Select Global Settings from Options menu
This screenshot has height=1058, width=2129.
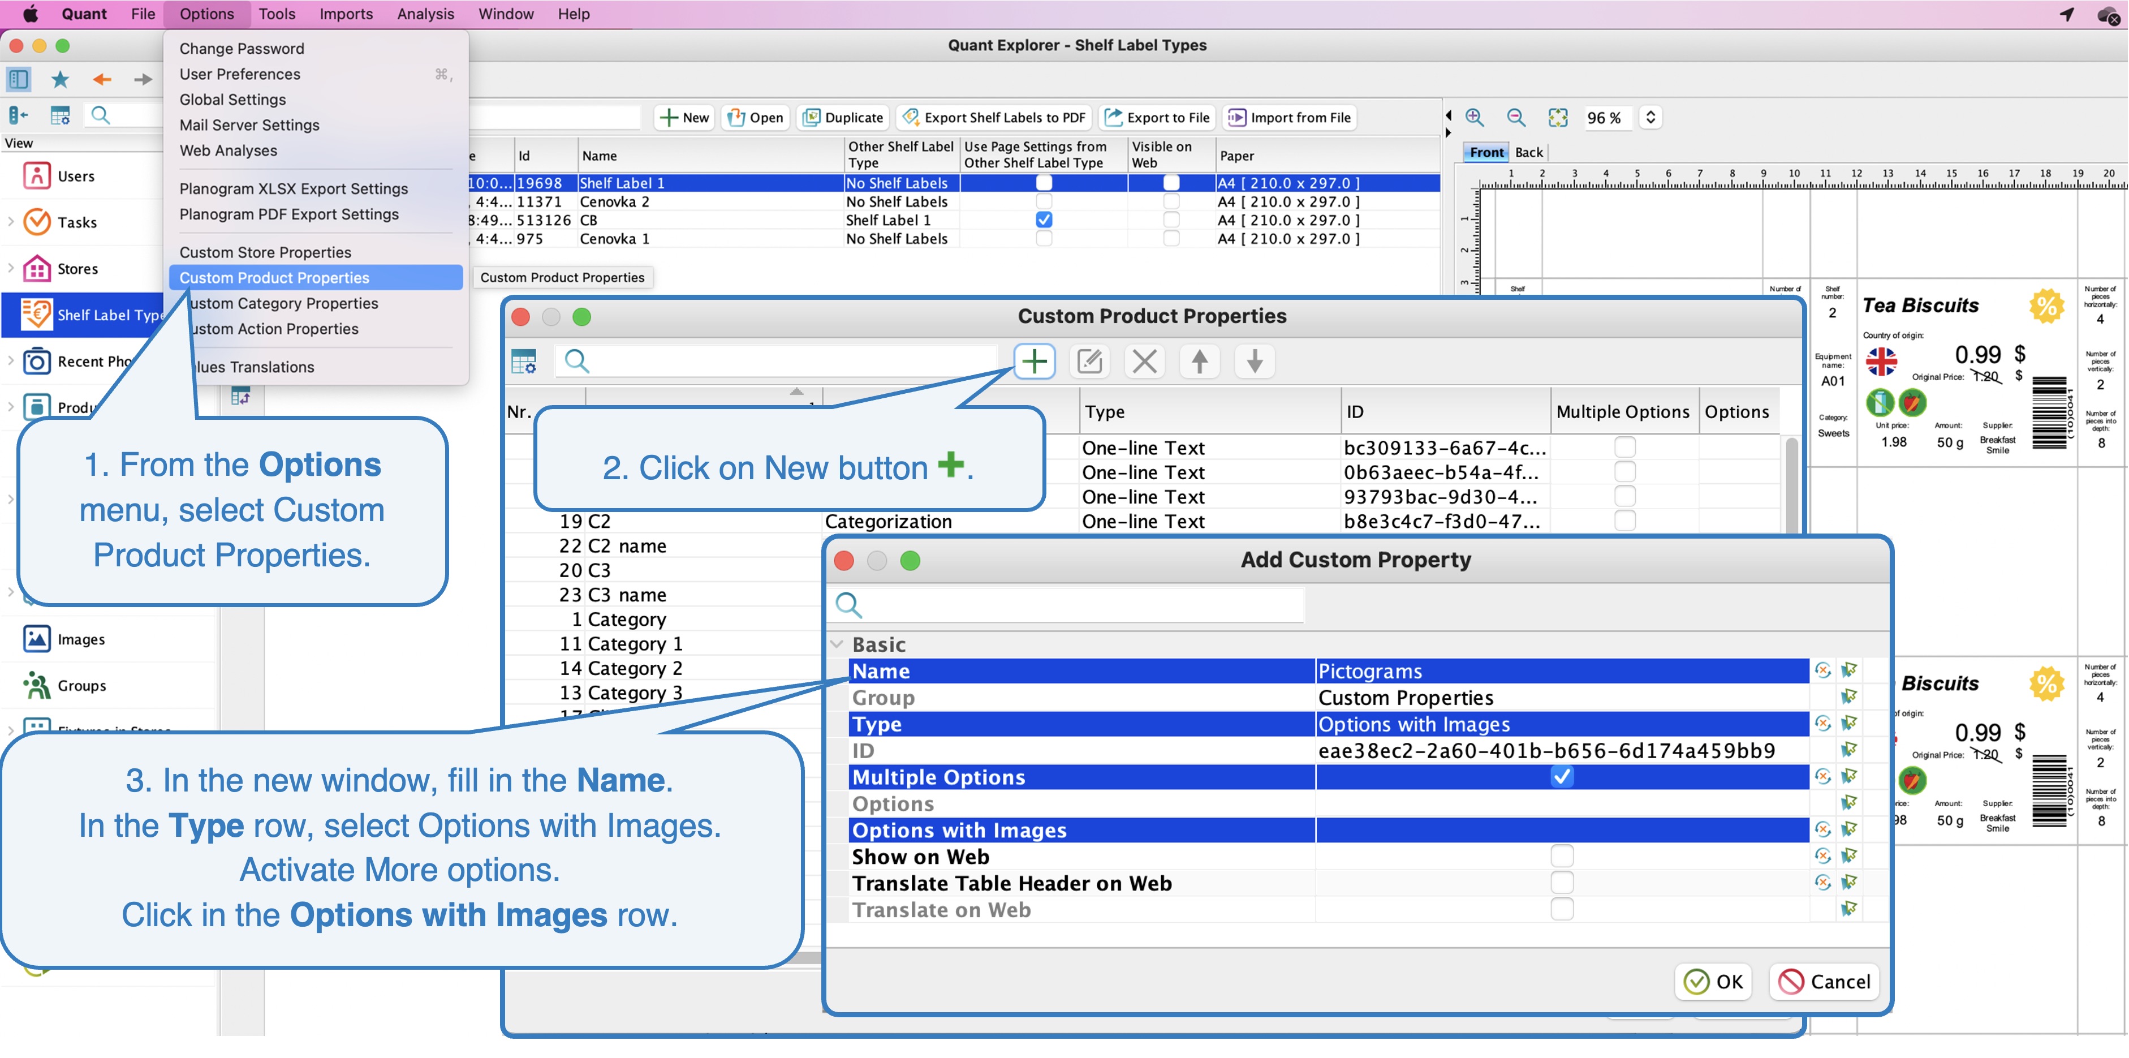point(232,99)
